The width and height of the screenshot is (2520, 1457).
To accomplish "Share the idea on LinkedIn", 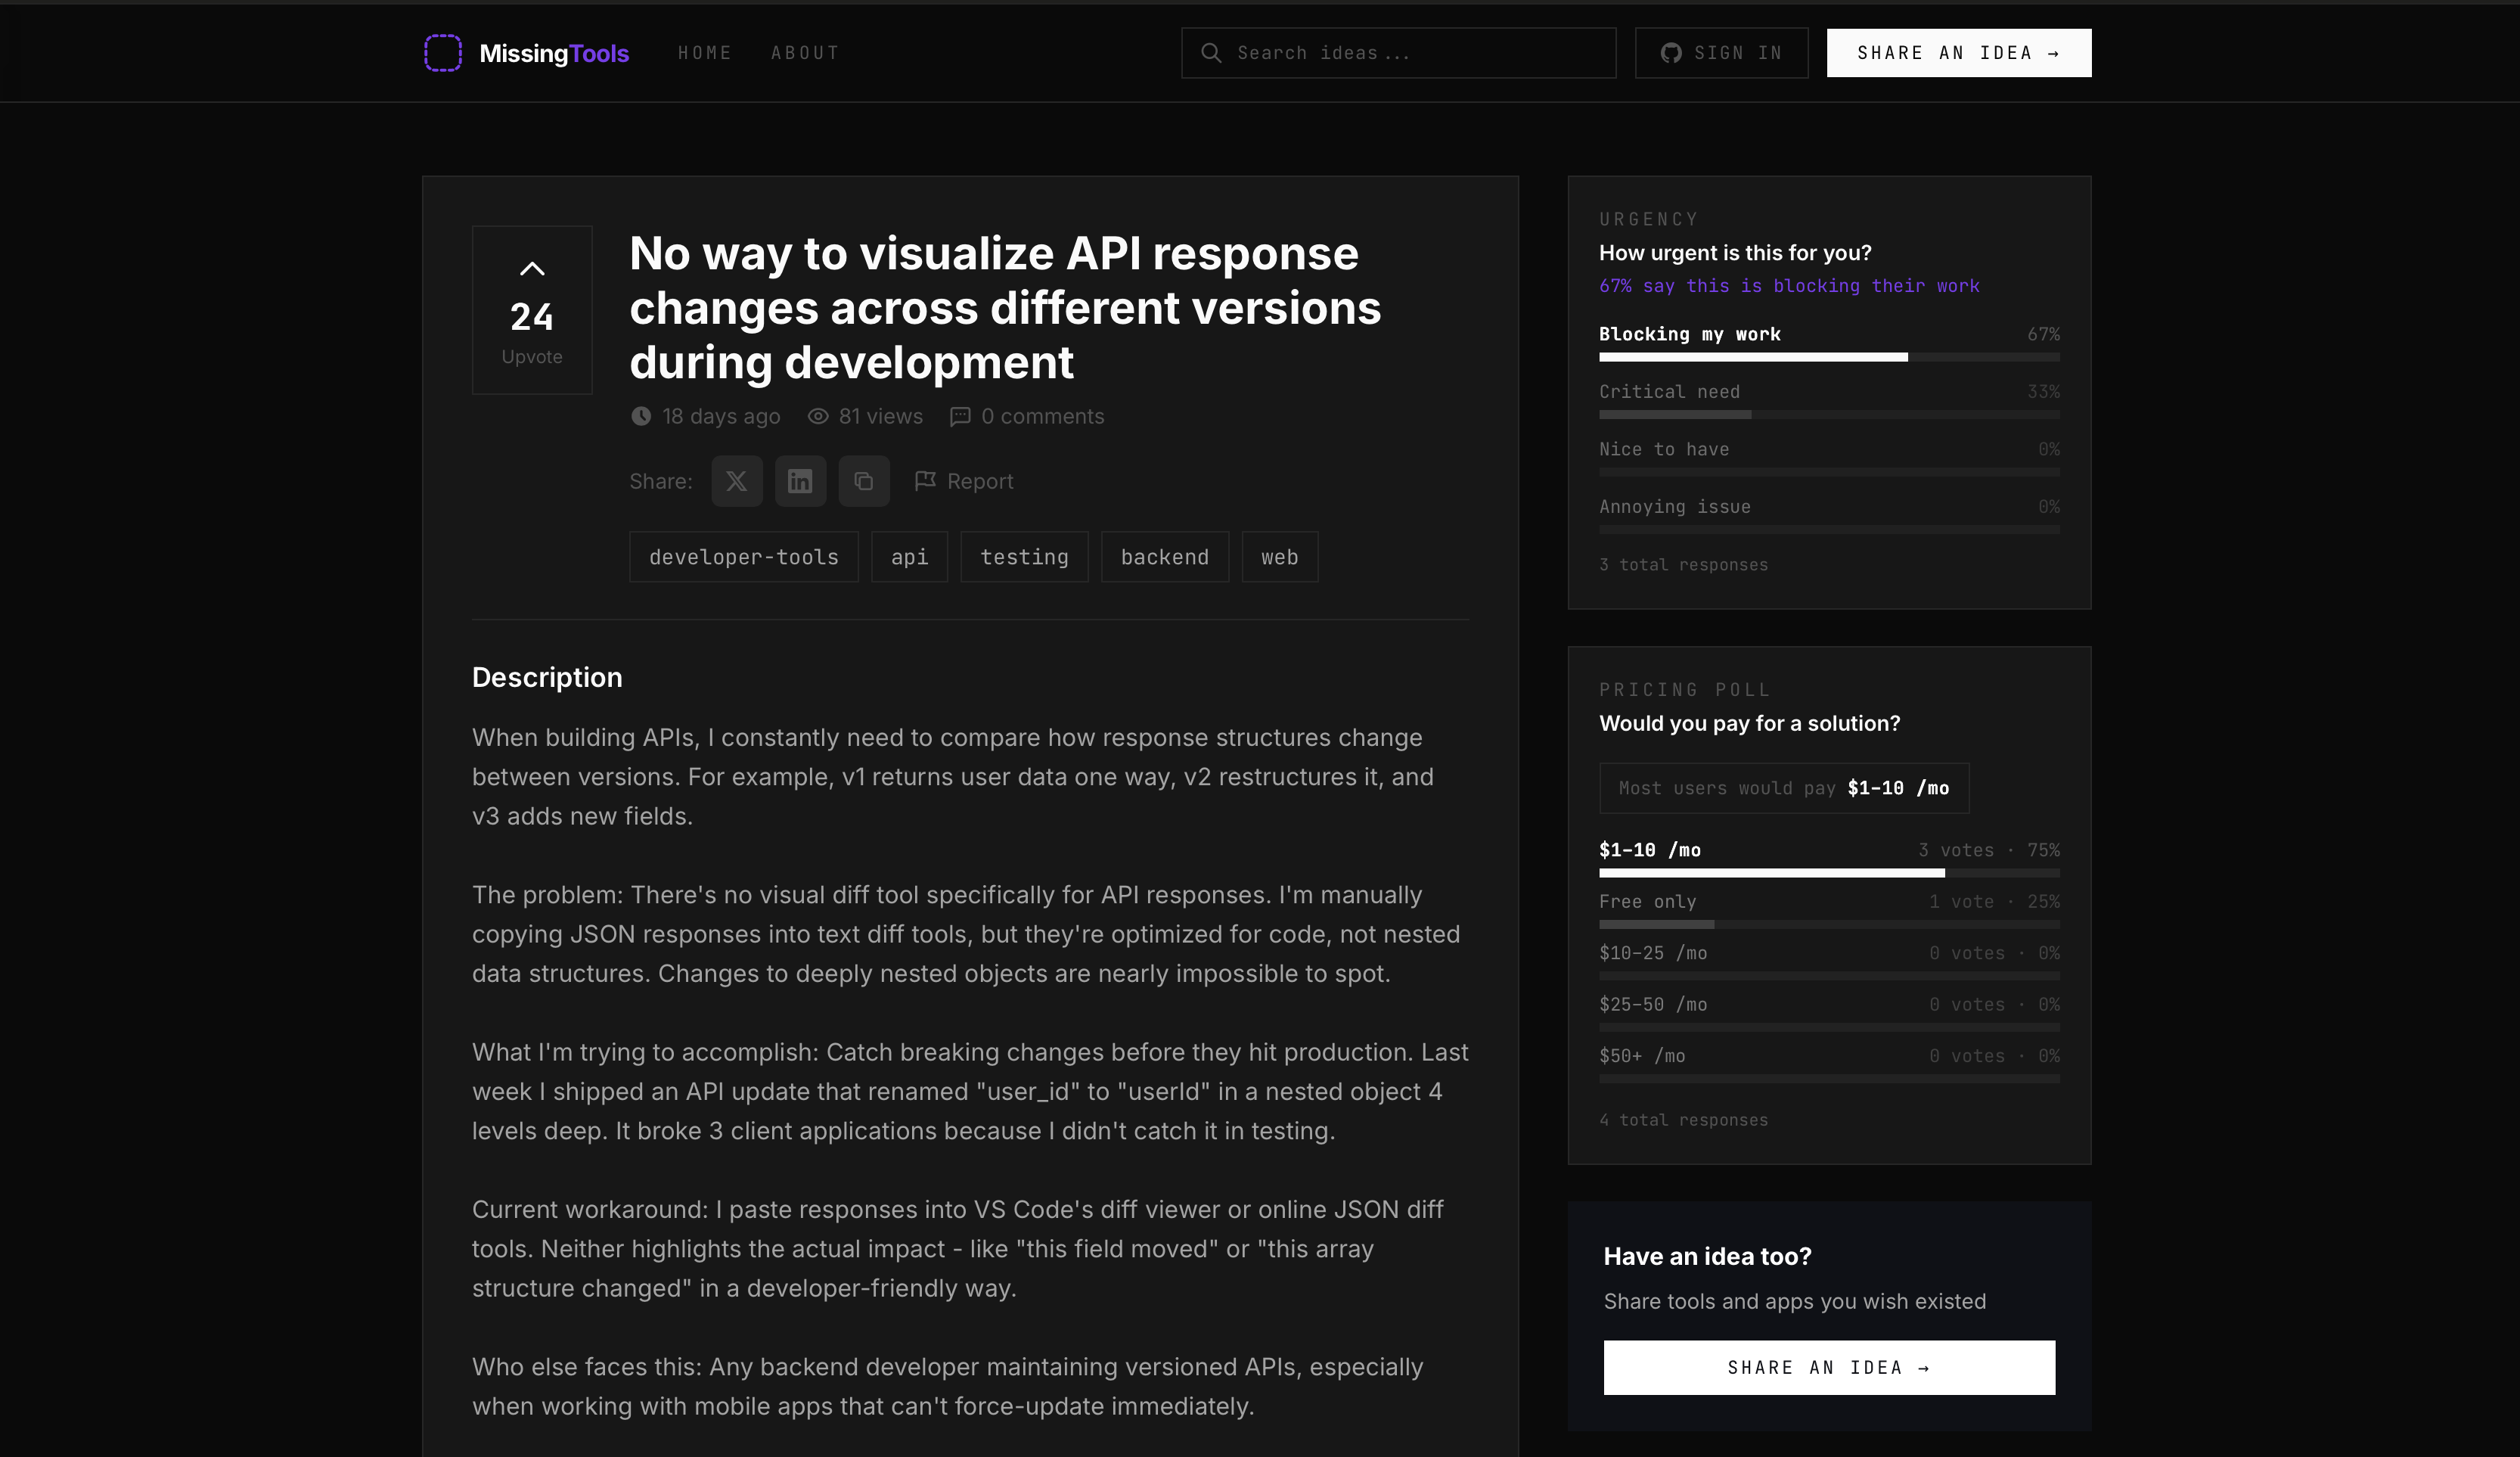I will click(x=800, y=481).
